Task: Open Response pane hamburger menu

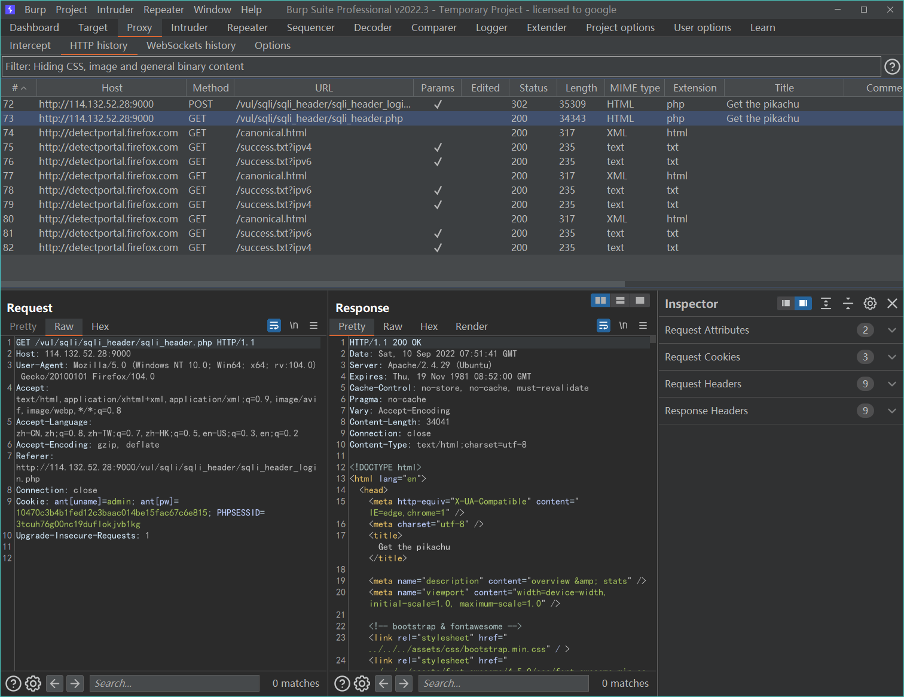Action: tap(643, 325)
